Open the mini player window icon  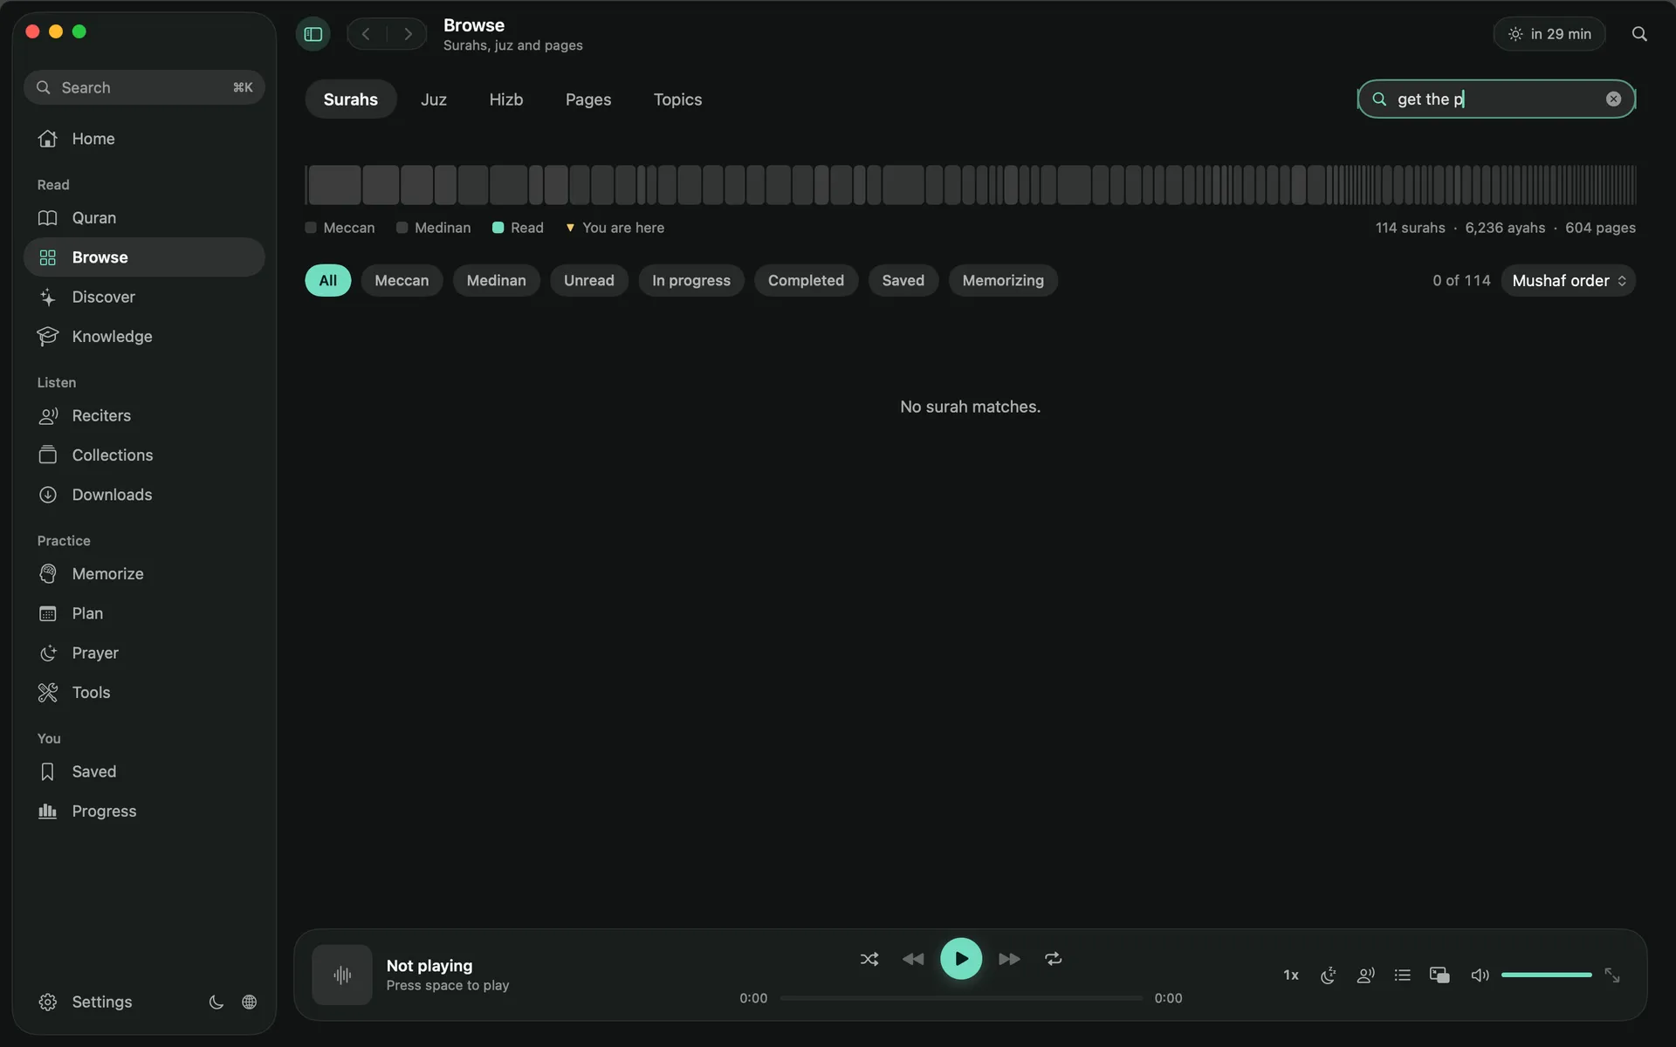(x=1439, y=975)
